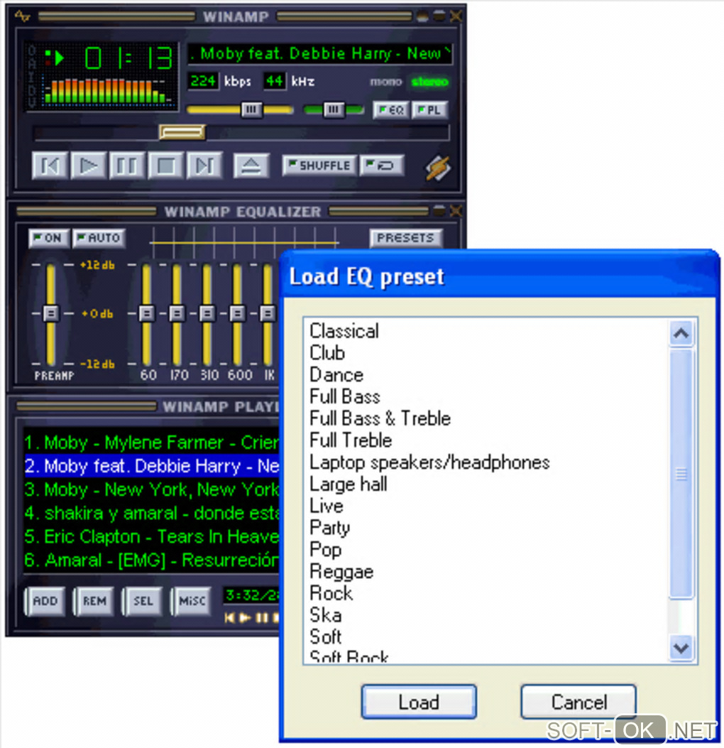This screenshot has width=724, height=748.
Task: Open the Winamp main menu icon at top-left
Action: [x=22, y=16]
